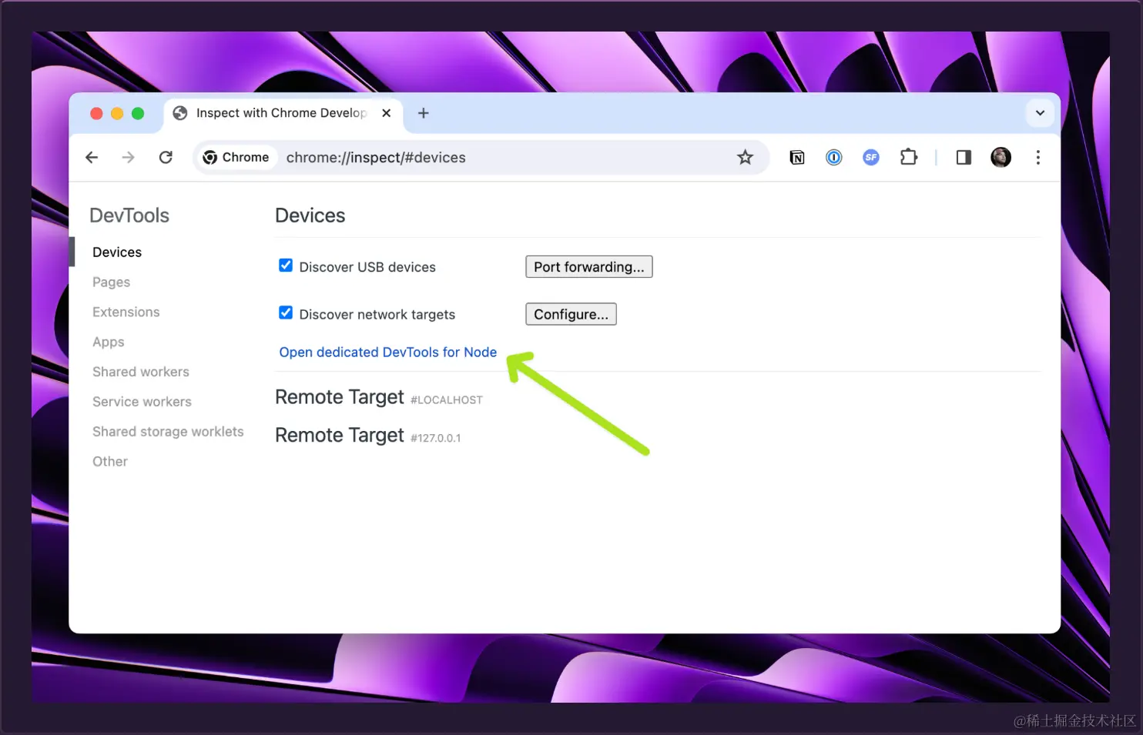1143x735 pixels.
Task: Open Service workers in the sidebar
Action: [142, 402]
